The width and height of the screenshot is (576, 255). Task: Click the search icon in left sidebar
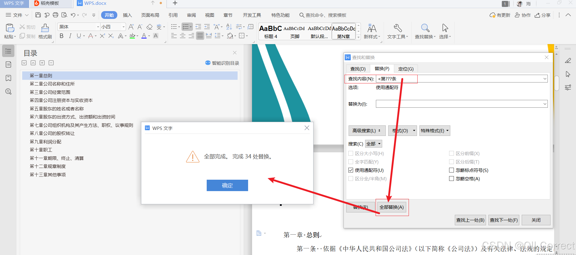[x=8, y=91]
